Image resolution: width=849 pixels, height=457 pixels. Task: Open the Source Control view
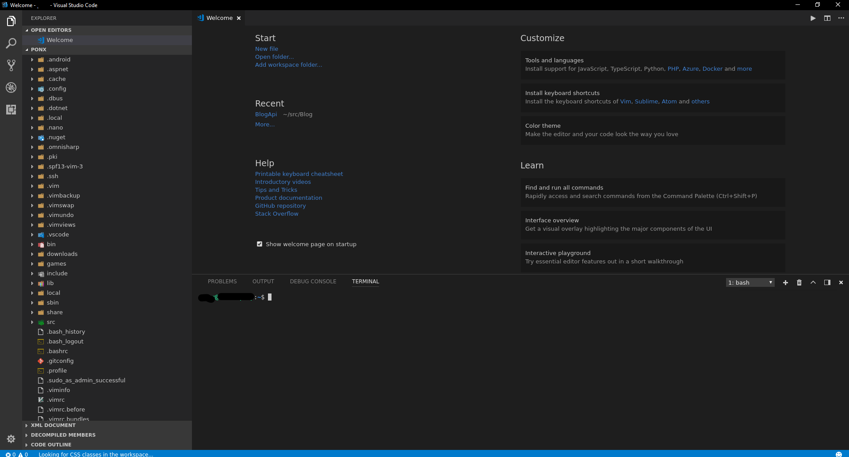click(11, 65)
